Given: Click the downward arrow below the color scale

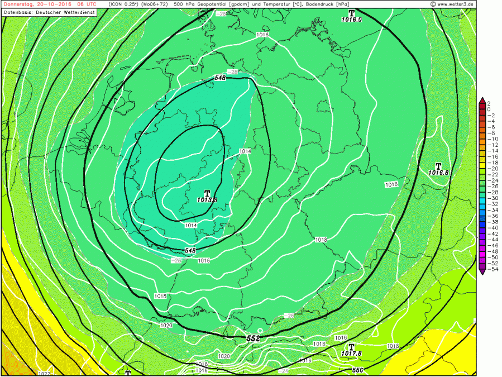Looking at the screenshot, I should pos(481,272).
